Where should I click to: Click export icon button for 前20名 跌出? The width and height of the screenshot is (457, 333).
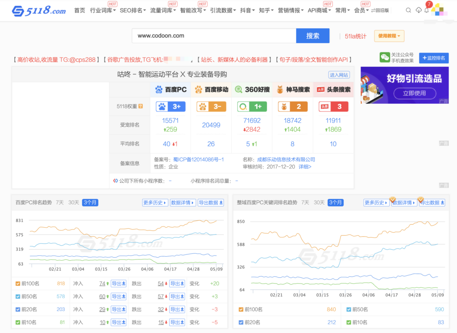(x=177, y=309)
